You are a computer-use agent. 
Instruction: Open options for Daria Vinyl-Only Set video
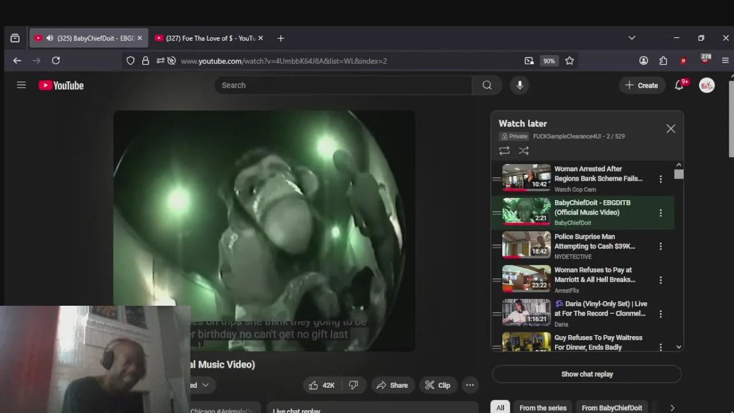point(661,314)
